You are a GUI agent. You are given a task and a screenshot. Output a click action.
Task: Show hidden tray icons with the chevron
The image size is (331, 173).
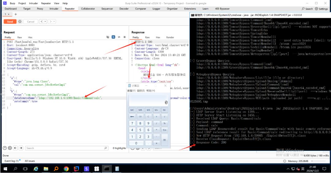288,169
